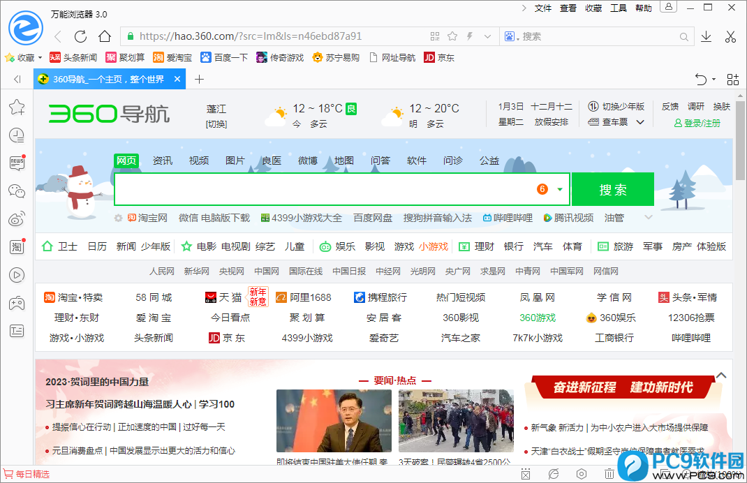This screenshot has height=483, width=747.
Task: Open the sidebar Weibo icon
Action: pyautogui.click(x=17, y=219)
